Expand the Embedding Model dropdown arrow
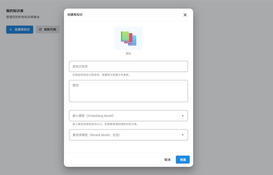The image size is (273, 175). coord(183,116)
